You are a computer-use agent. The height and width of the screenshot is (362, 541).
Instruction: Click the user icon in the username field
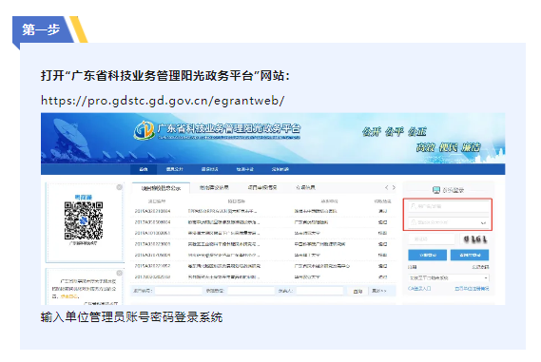pyautogui.click(x=413, y=206)
